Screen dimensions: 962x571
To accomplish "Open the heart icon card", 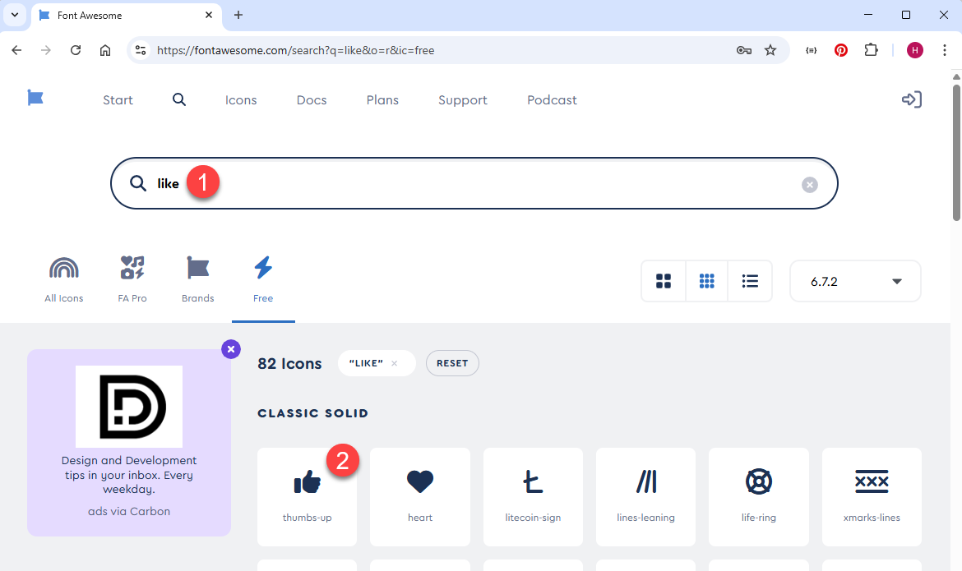I will [x=419, y=495].
